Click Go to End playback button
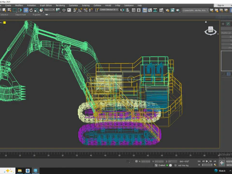This screenshot has width=232, height=174. pos(215,161)
